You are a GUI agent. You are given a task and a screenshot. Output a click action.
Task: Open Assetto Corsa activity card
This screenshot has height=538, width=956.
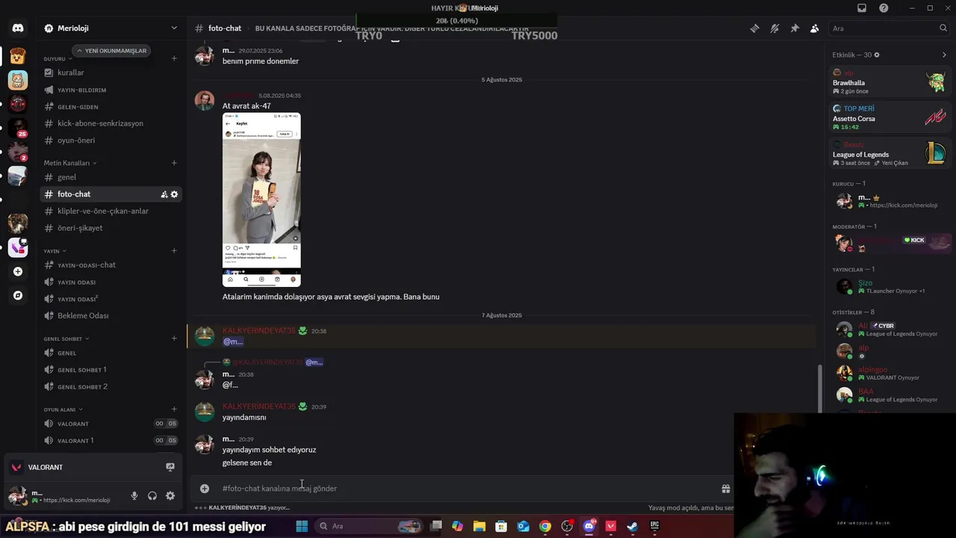[890, 118]
